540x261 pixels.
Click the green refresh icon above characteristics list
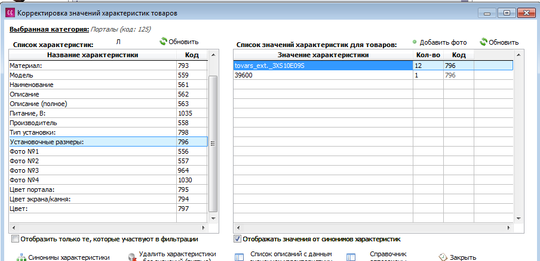[163, 42]
